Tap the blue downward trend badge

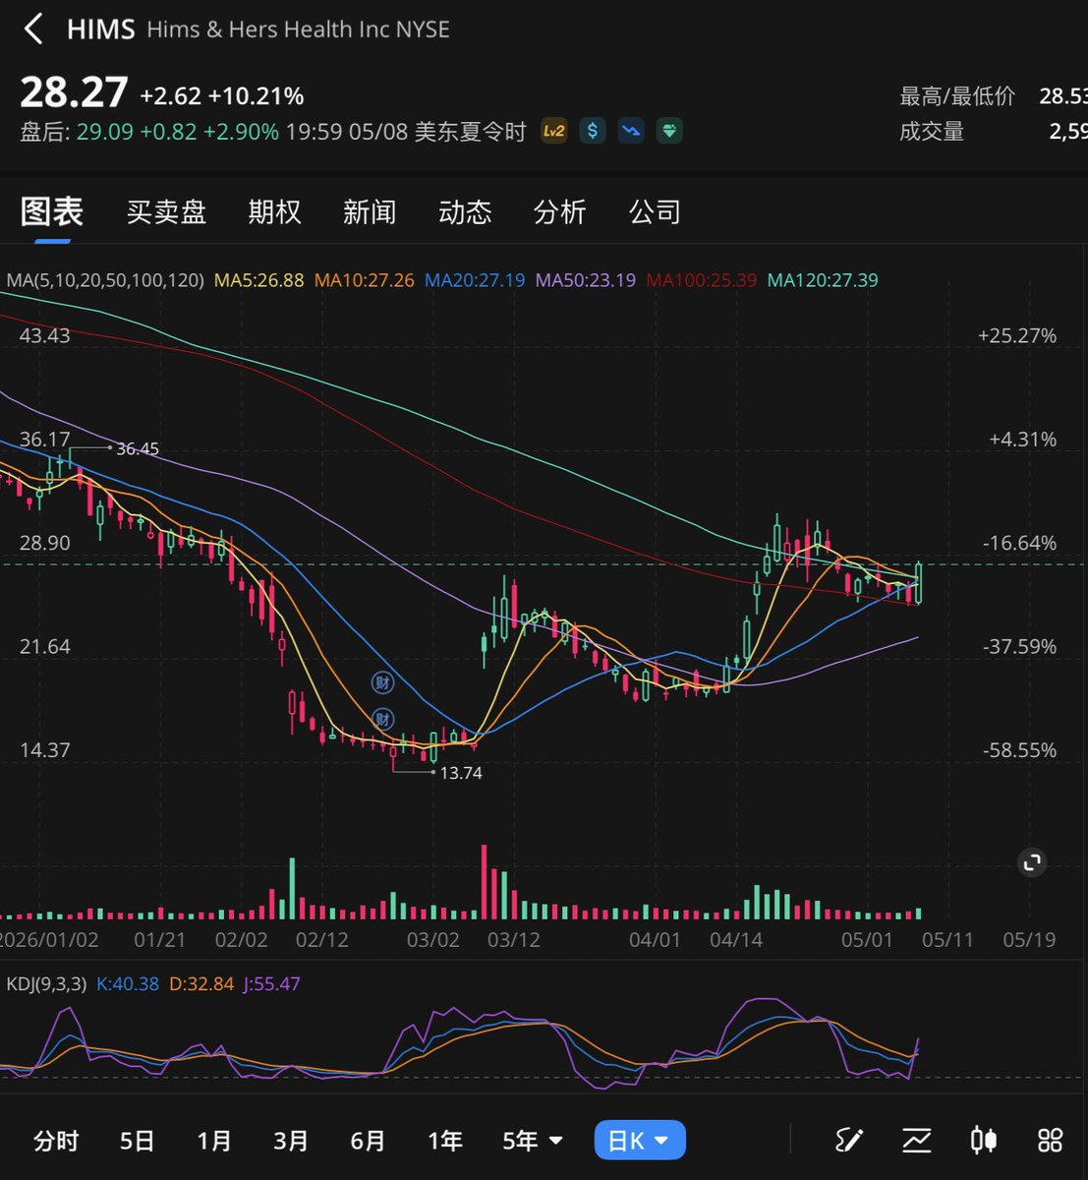click(631, 131)
